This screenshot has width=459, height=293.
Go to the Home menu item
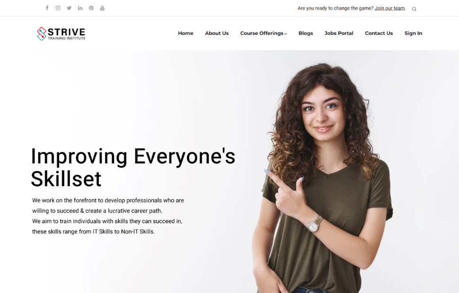185,34
